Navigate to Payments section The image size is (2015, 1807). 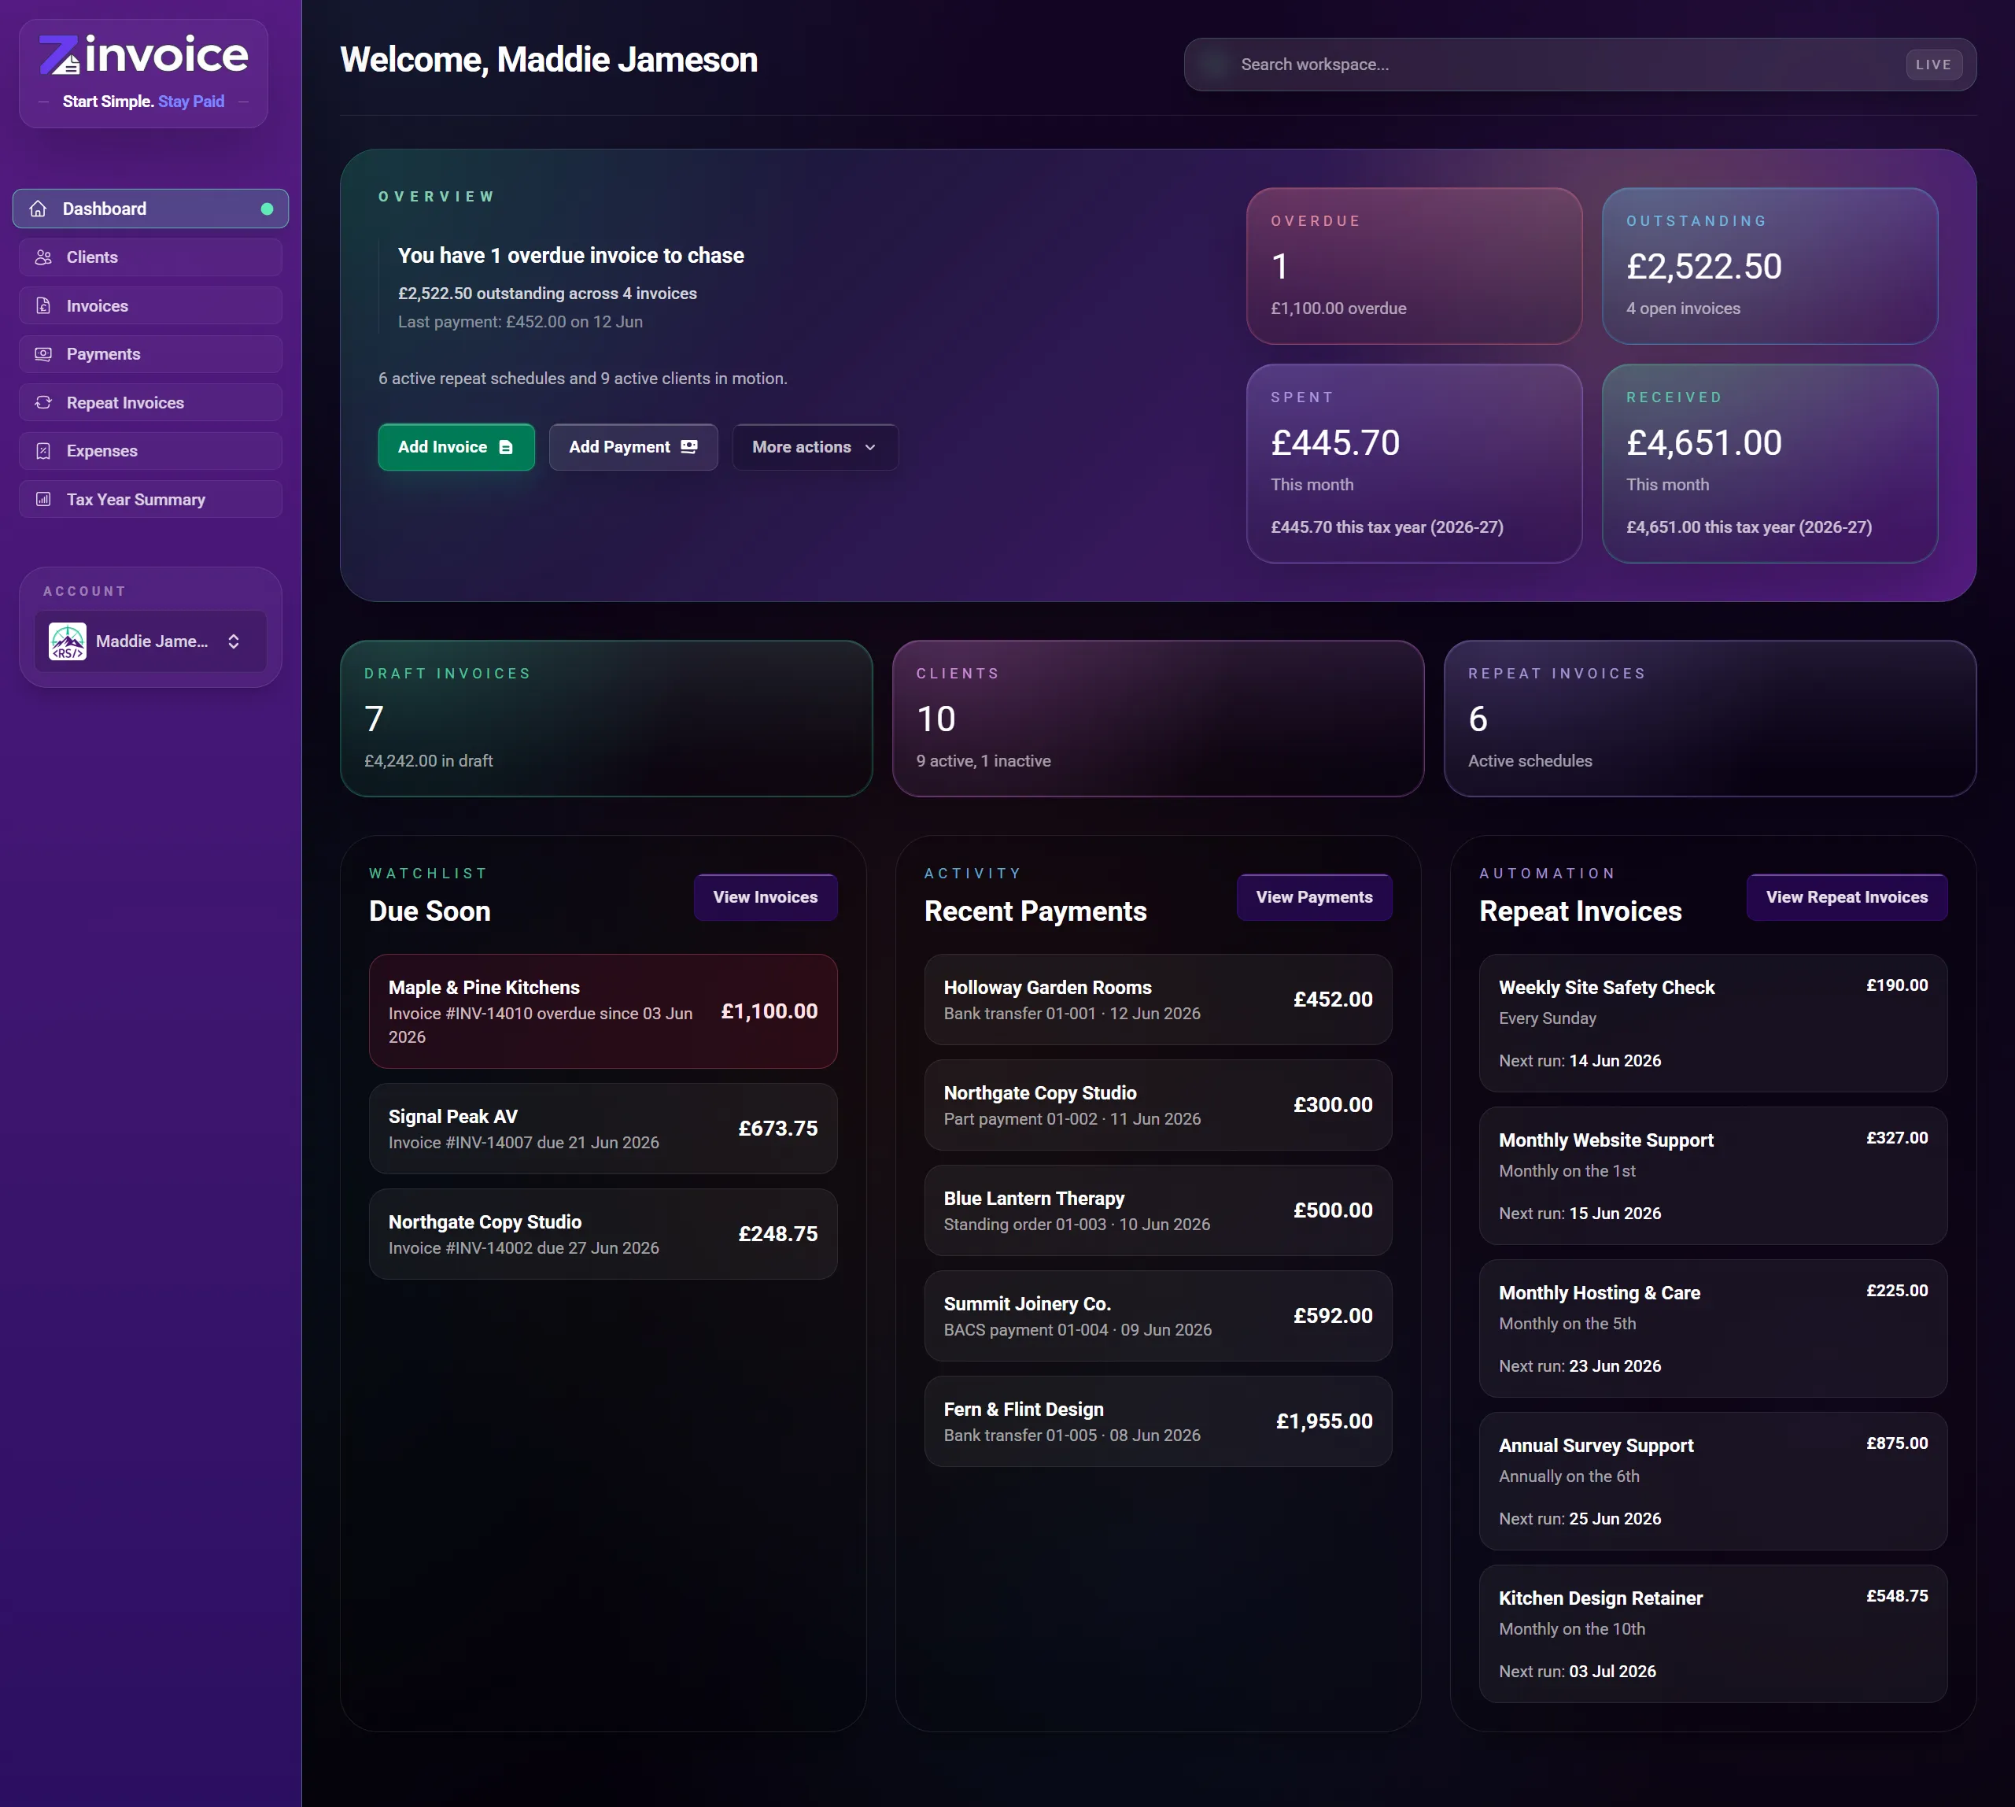[151, 354]
